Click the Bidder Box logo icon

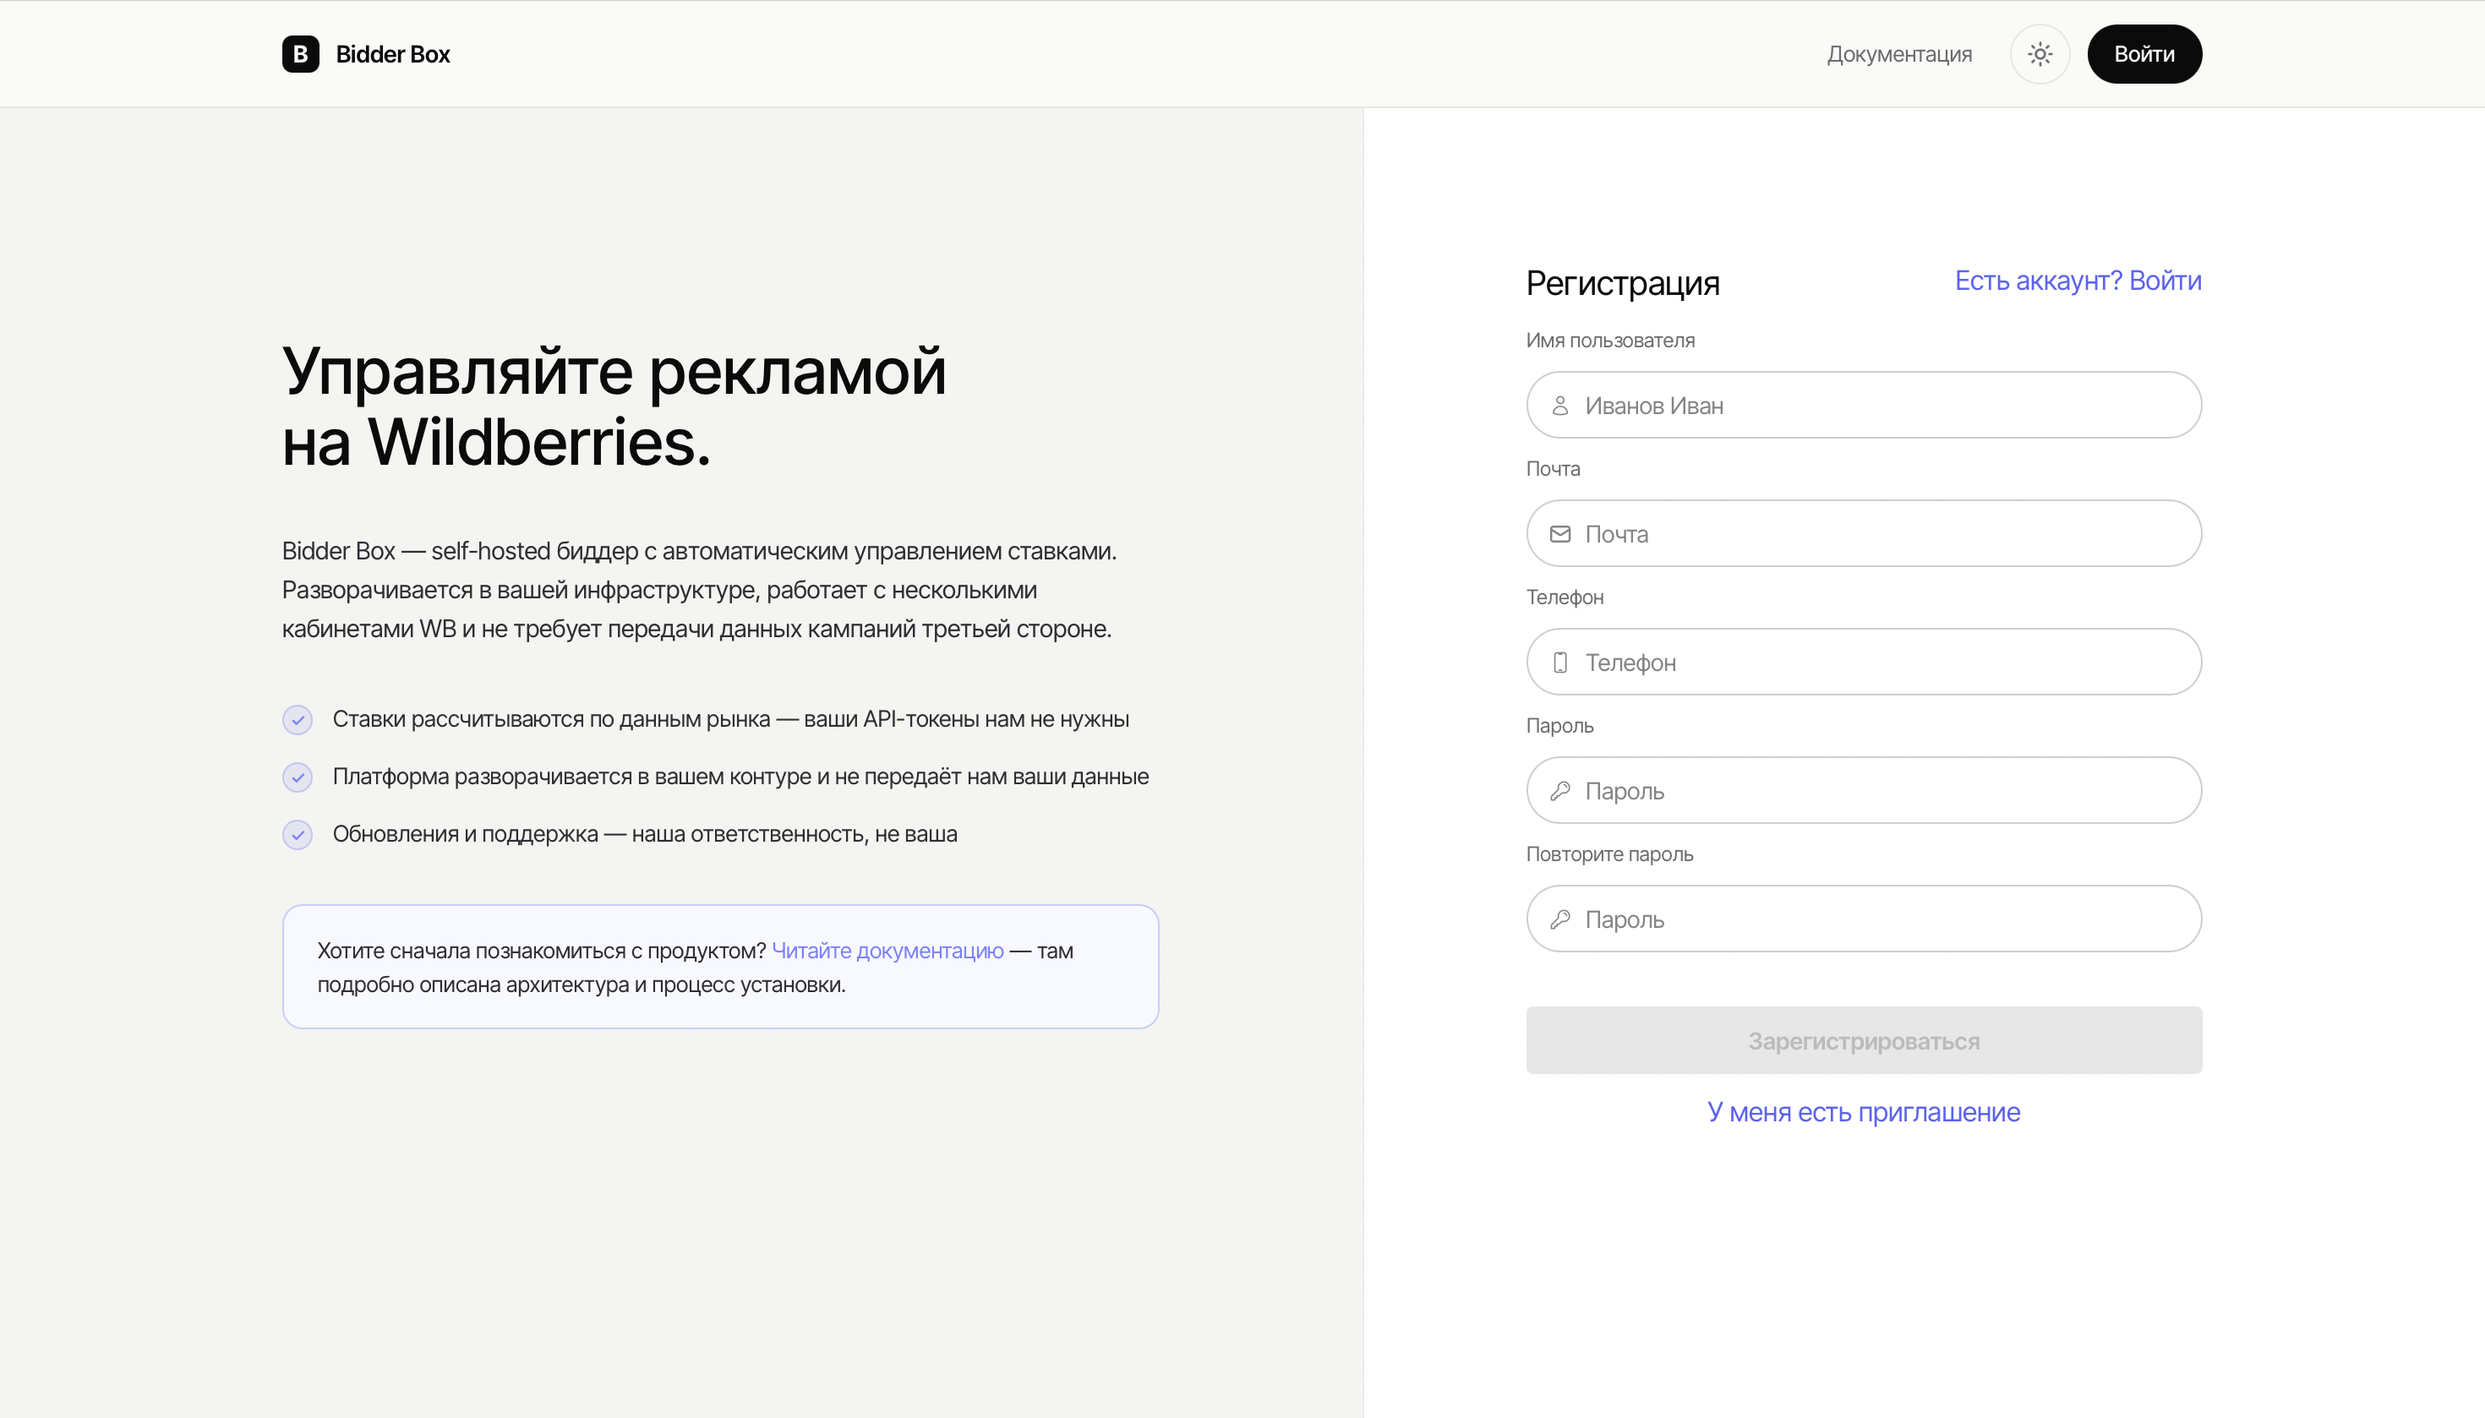[300, 53]
